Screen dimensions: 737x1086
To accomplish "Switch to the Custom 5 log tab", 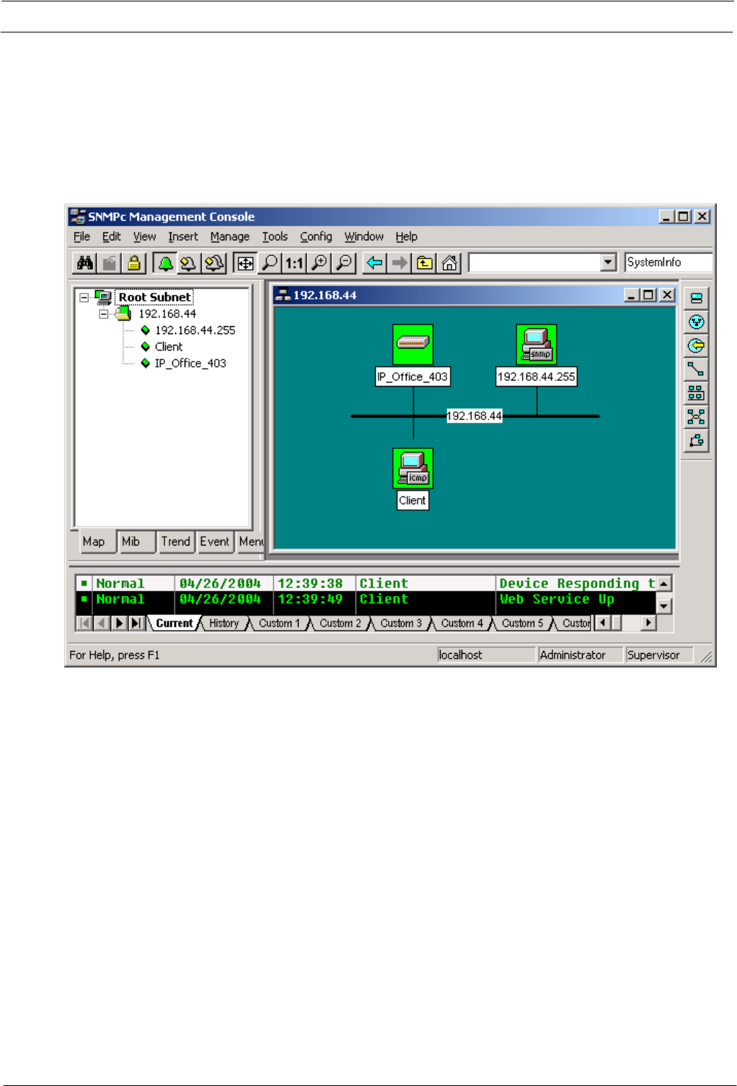I will click(523, 623).
